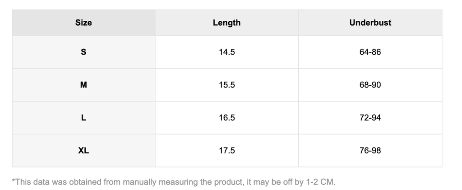Select the XL size row label

click(x=83, y=151)
